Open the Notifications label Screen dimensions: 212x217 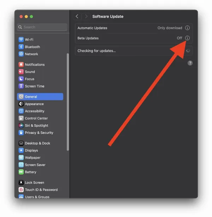[x=35, y=64]
